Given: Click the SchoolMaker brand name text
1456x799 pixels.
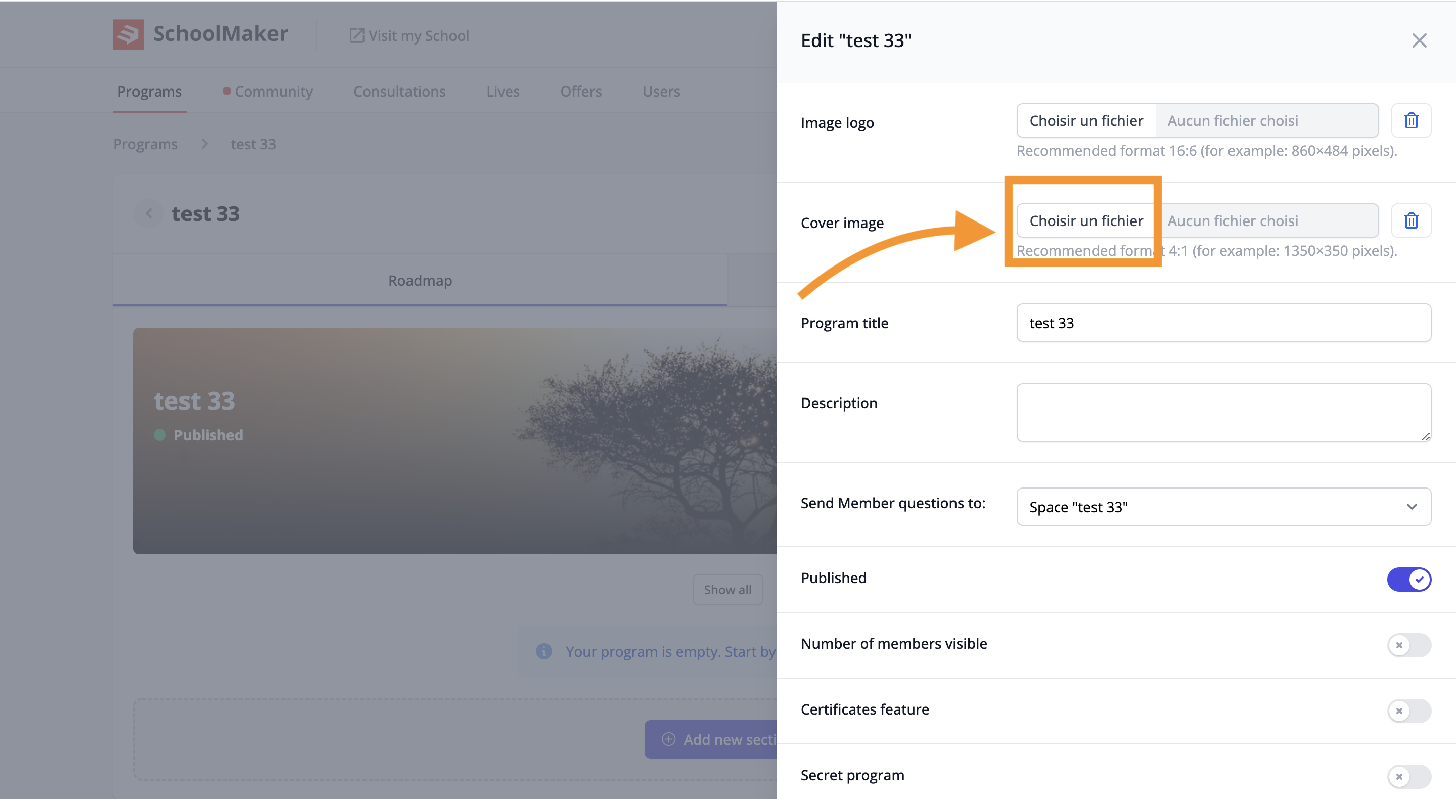Looking at the screenshot, I should (x=220, y=34).
